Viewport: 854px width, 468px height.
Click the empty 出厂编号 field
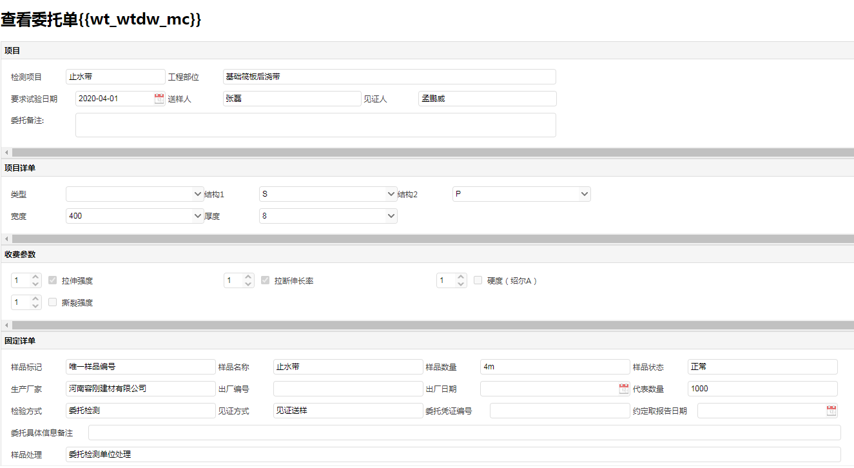click(x=348, y=389)
